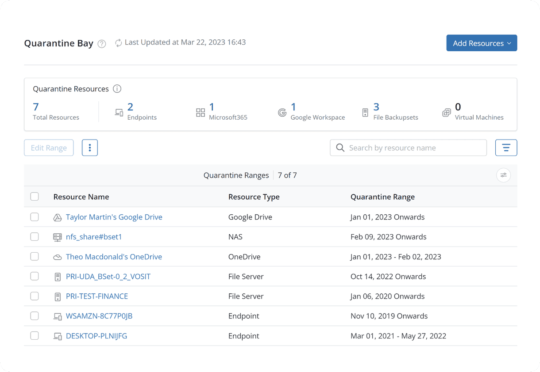Image resolution: width=540 pixels, height=372 pixels.
Task: Select the Microsoft365 icon in the summary bar
Action: [200, 112]
